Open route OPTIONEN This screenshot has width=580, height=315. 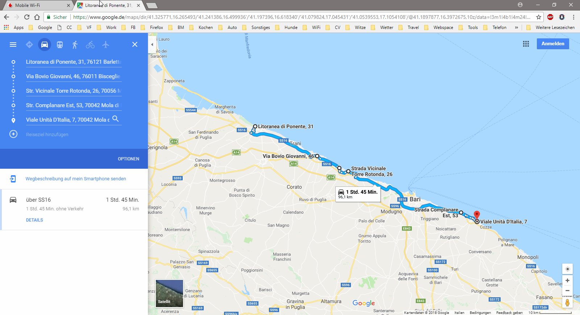[128, 159]
